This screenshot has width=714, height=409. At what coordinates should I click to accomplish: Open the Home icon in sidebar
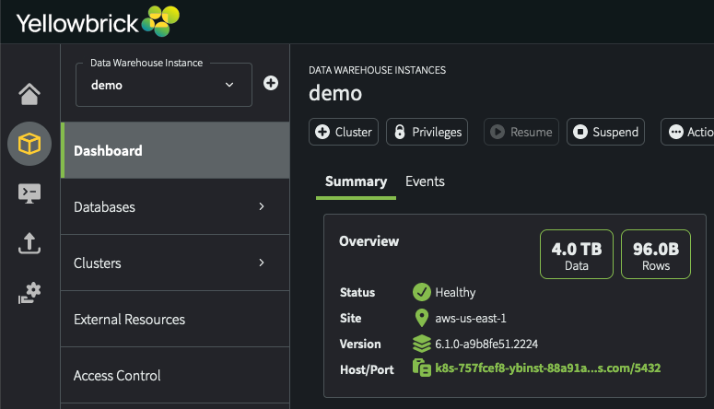pos(29,94)
